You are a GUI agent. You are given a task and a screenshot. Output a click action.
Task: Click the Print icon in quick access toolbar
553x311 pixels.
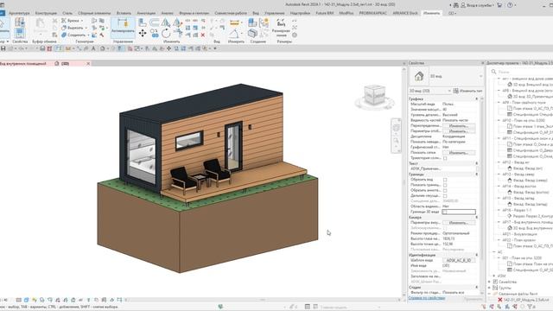tap(42, 48)
